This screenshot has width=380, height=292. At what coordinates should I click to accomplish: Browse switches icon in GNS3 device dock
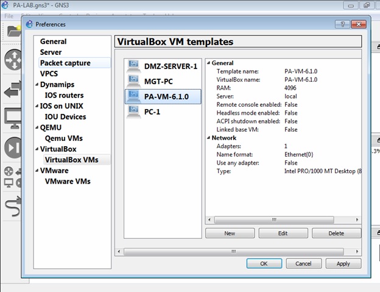(12, 89)
